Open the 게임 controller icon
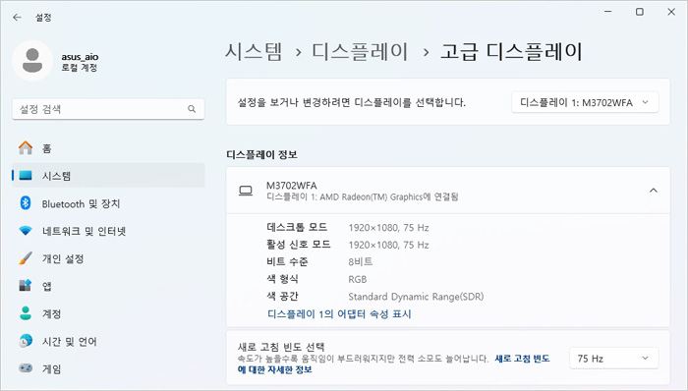 26,368
